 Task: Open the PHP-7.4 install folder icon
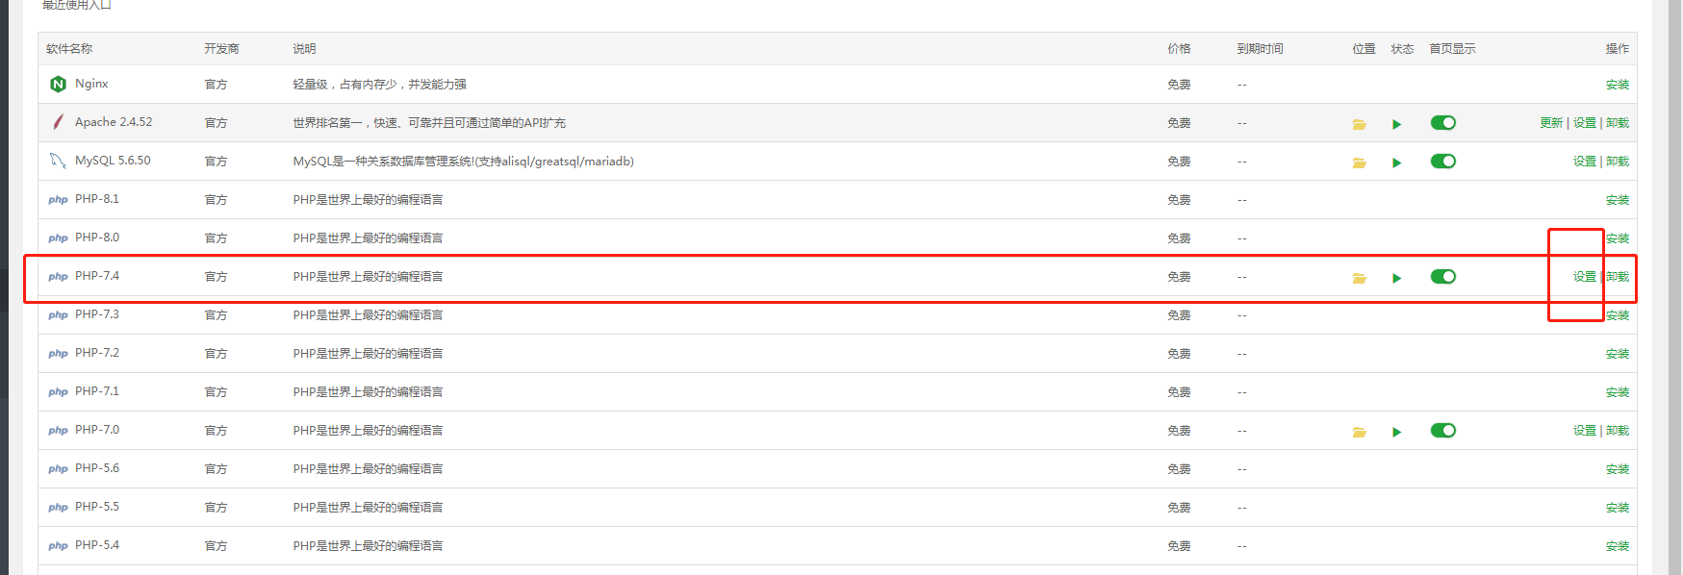[1359, 278]
